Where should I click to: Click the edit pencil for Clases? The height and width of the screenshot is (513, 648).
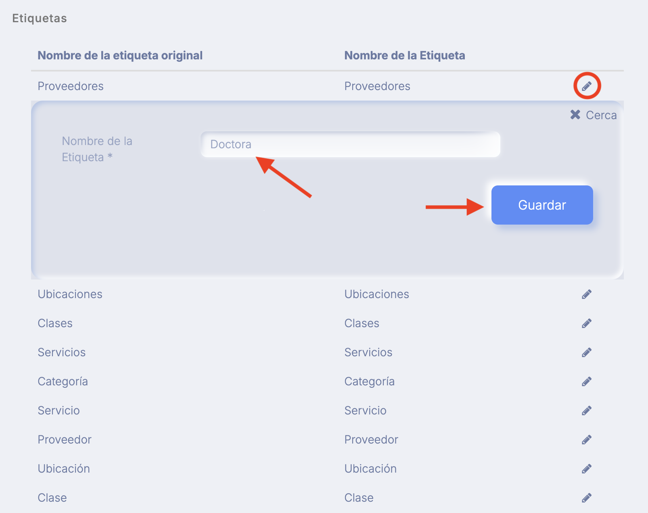click(587, 323)
